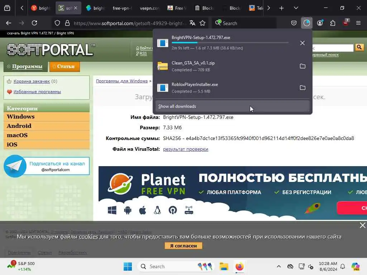Go back to the previous page
This screenshot has width=367, height=275.
pos(9,23)
